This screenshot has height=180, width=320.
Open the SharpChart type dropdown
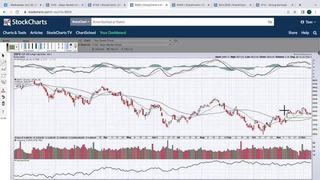pyautogui.click(x=80, y=22)
